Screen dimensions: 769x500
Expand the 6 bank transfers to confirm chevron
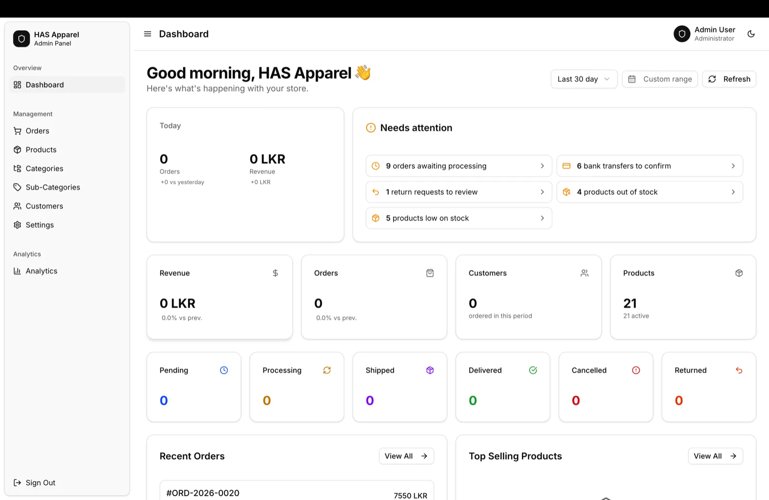[733, 166]
